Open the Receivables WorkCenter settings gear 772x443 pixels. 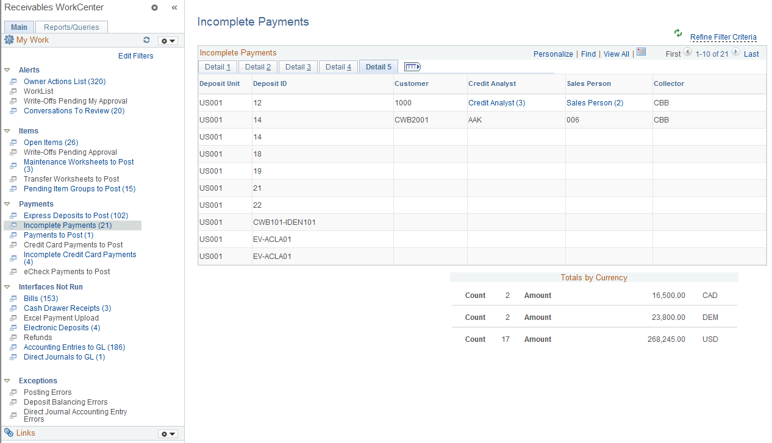coord(154,7)
